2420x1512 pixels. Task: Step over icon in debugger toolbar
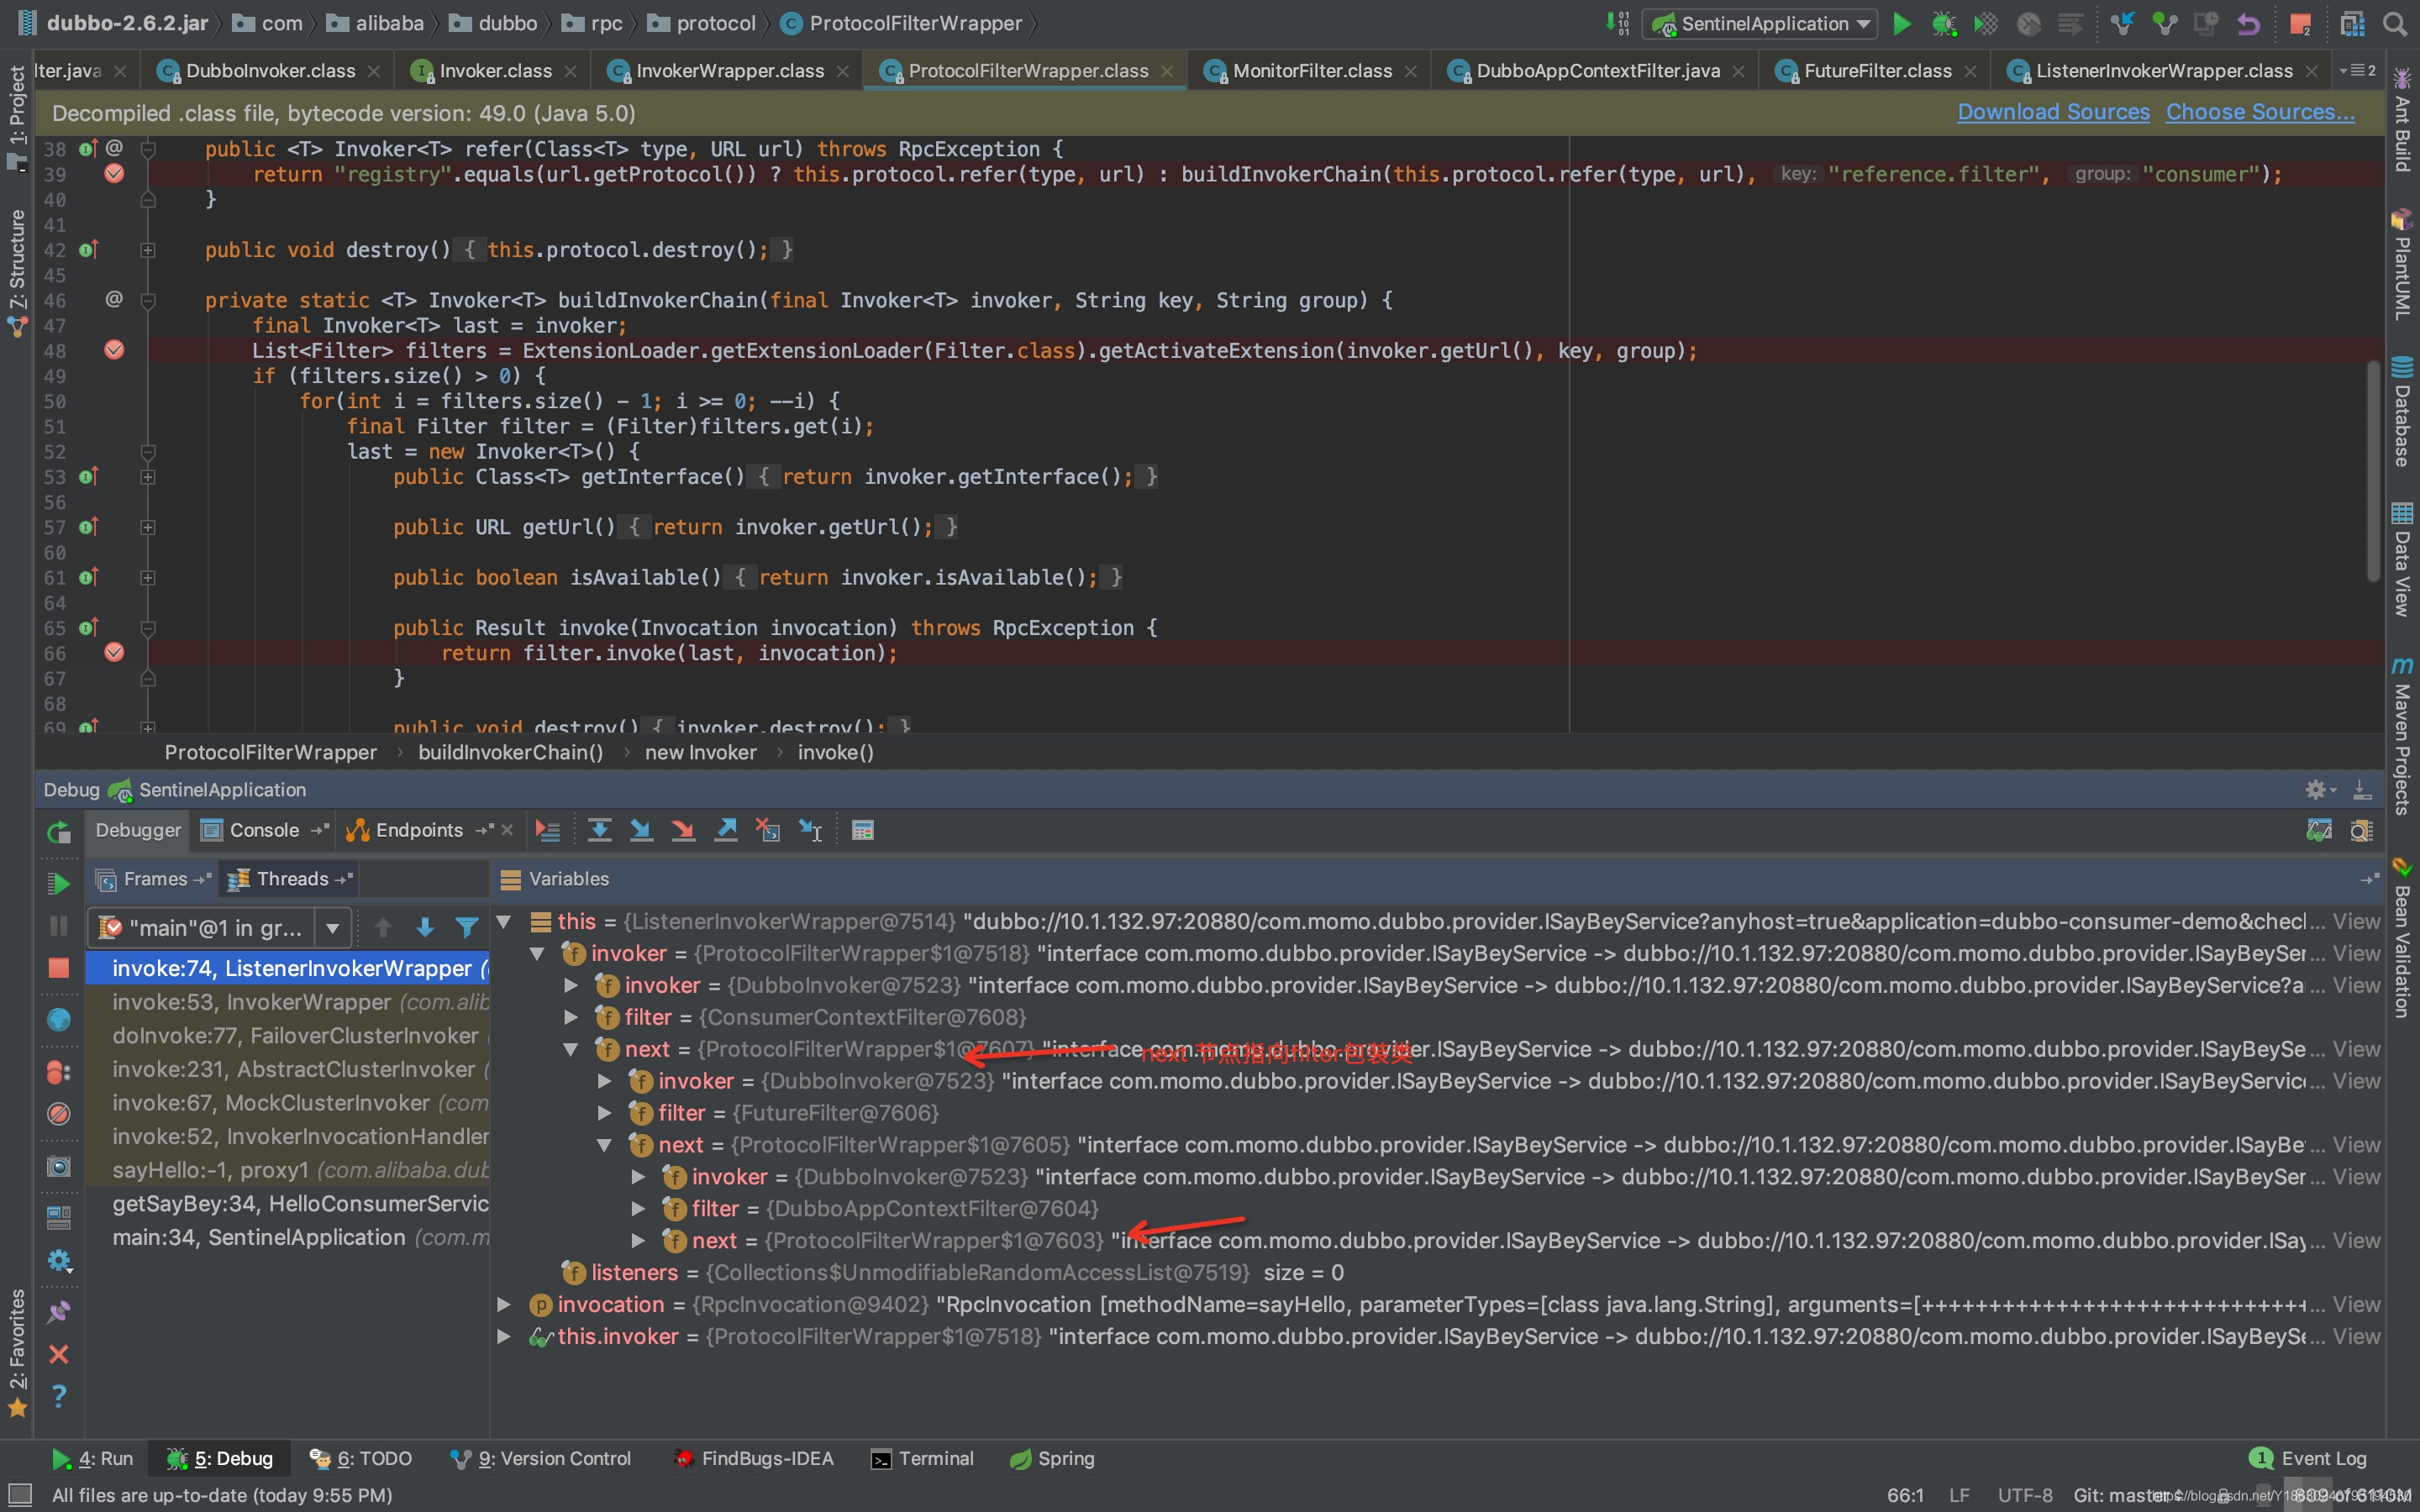pos(599,830)
